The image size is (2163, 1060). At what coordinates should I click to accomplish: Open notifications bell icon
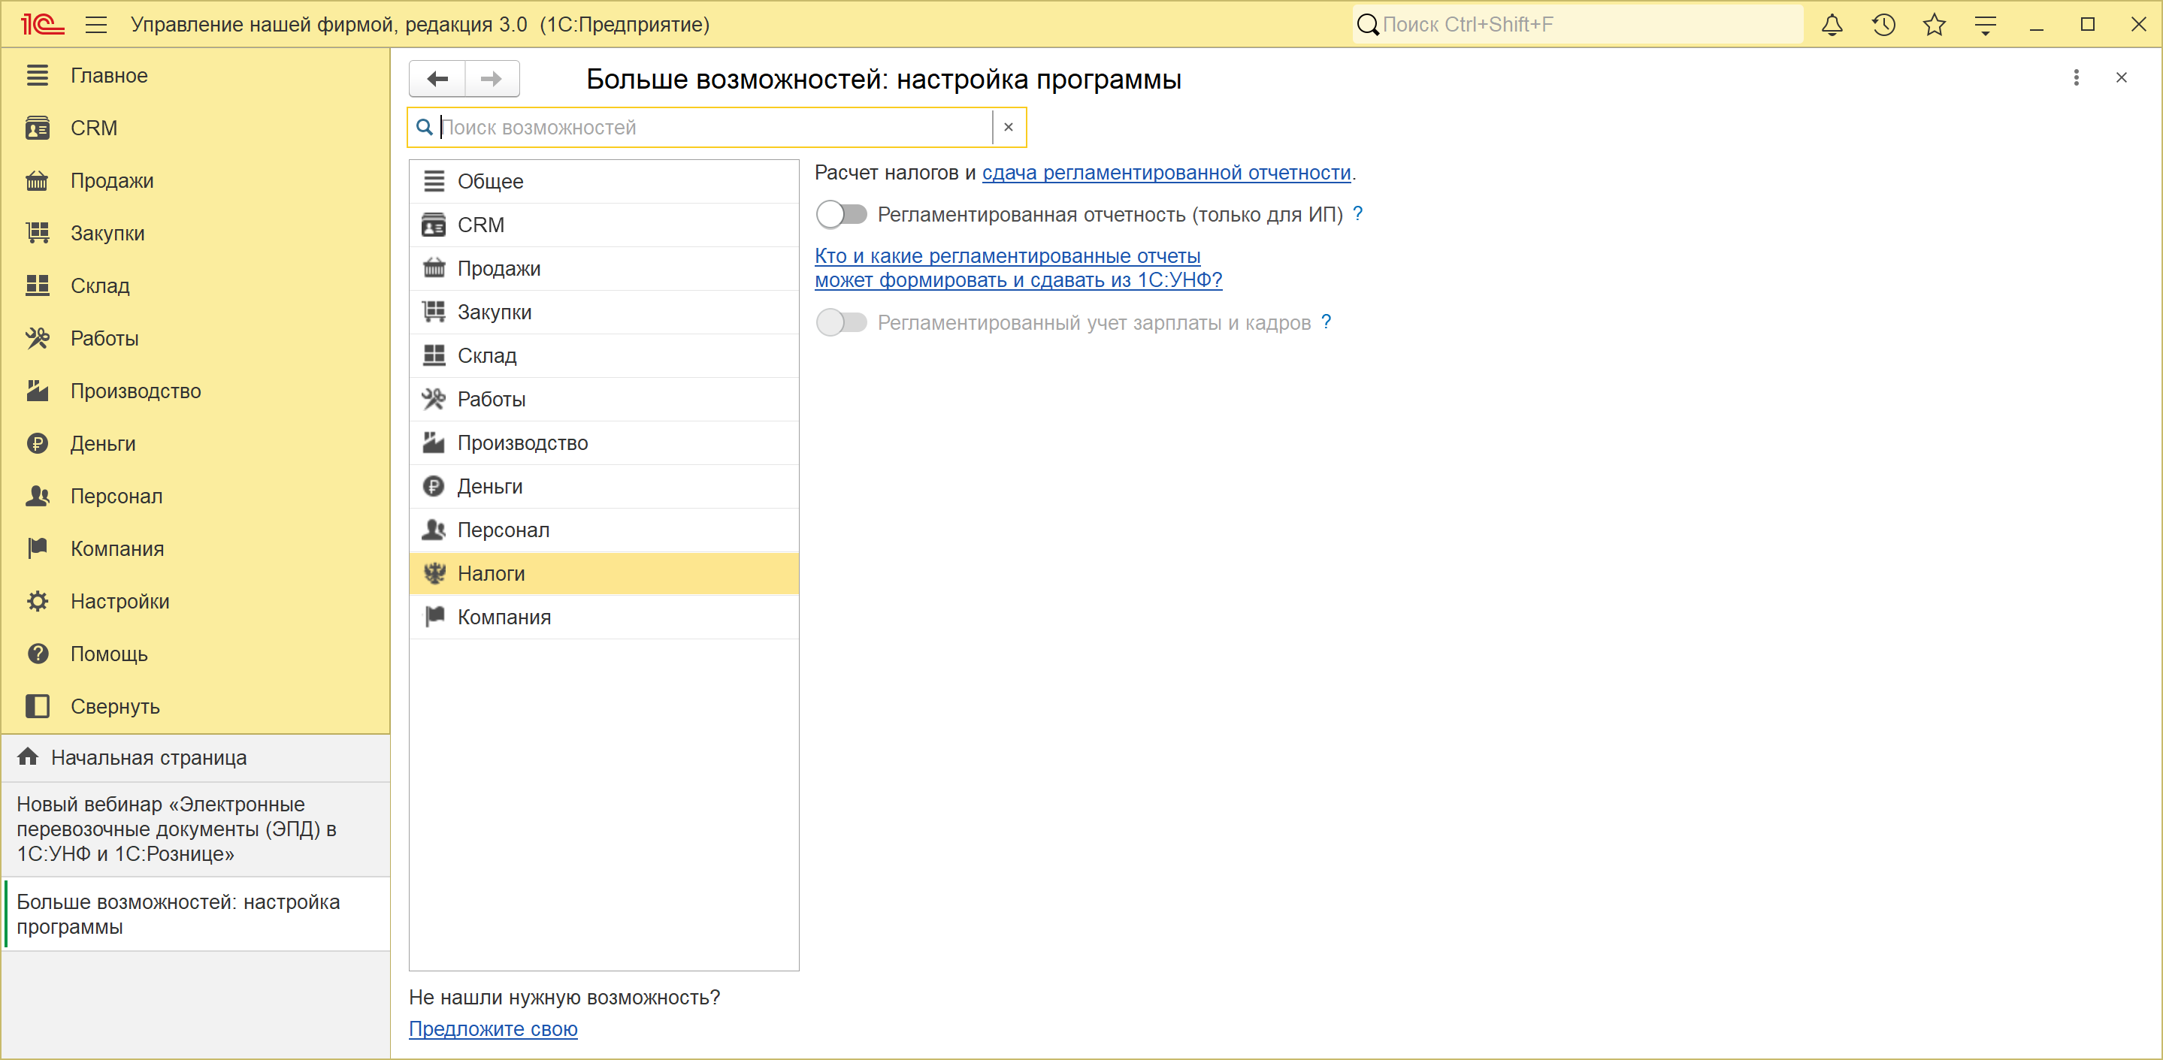pyautogui.click(x=1832, y=26)
